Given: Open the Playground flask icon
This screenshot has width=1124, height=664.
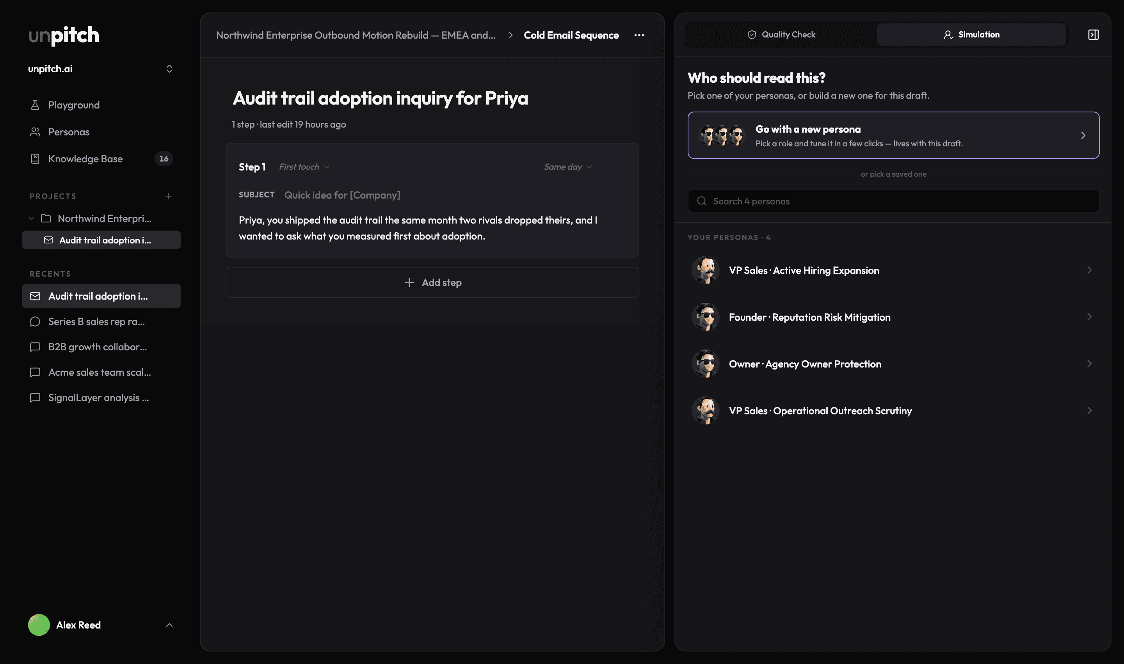Looking at the screenshot, I should [35, 105].
